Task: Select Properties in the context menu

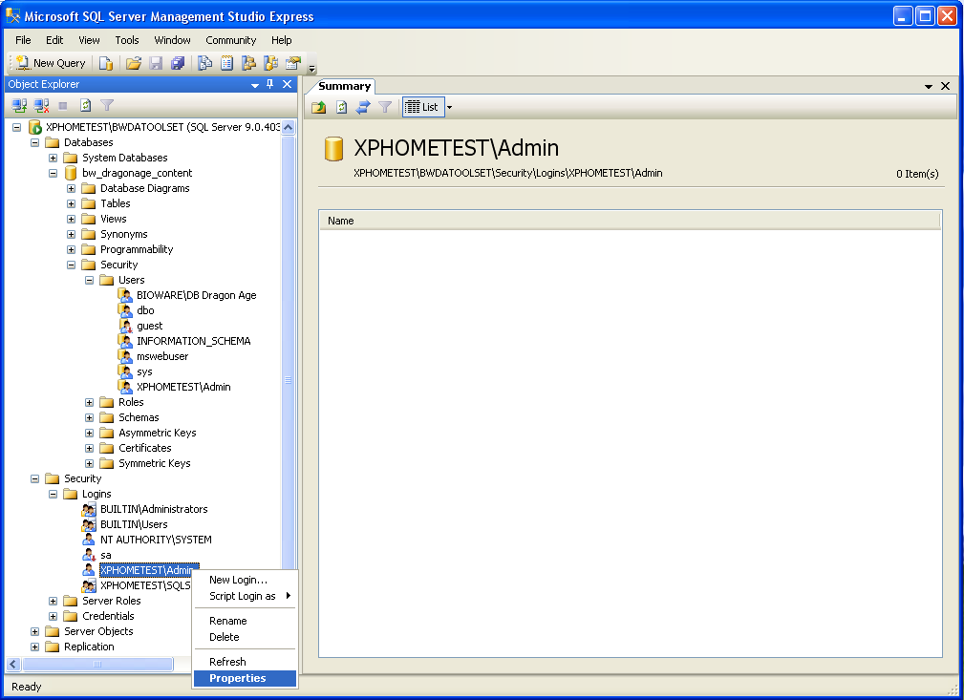Action: pos(238,678)
